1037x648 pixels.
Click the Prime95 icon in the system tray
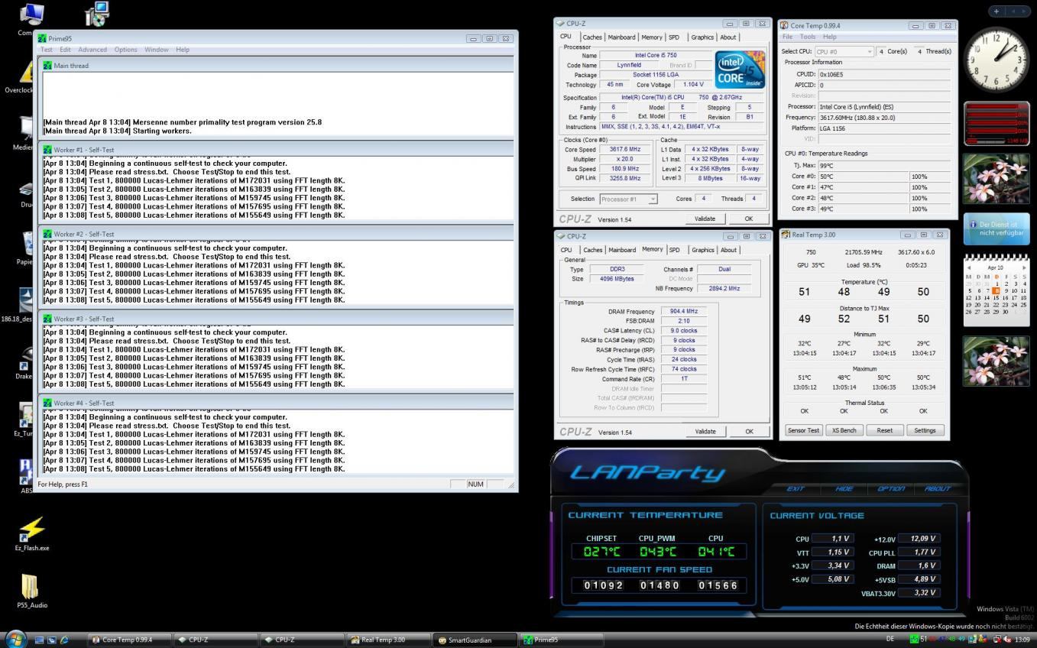pos(914,639)
